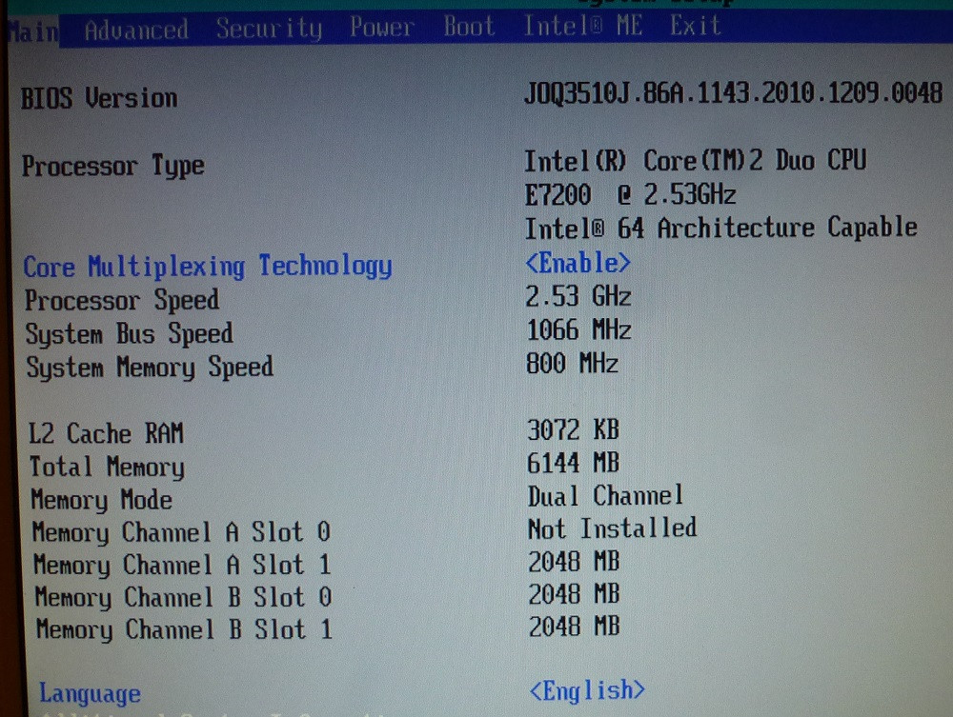Click the Dual Channel Memory Mode value
Viewport: 953px width, 717px height.
coord(605,495)
